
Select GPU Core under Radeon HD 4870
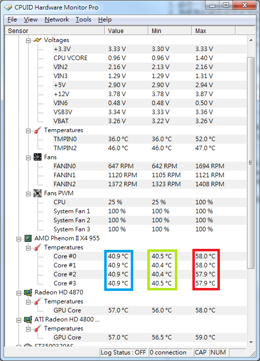[x=149, y=310]
